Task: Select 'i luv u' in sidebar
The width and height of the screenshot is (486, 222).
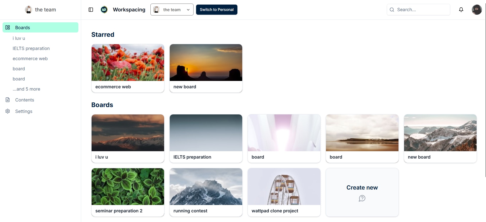Action: click(x=19, y=38)
